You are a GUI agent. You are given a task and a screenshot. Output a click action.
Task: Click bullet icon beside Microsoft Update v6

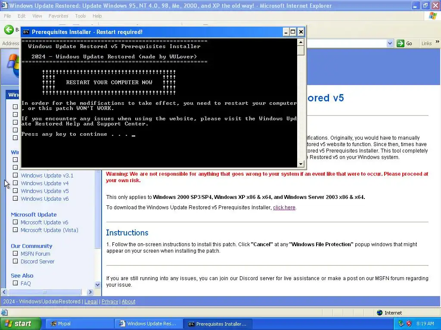click(x=15, y=222)
